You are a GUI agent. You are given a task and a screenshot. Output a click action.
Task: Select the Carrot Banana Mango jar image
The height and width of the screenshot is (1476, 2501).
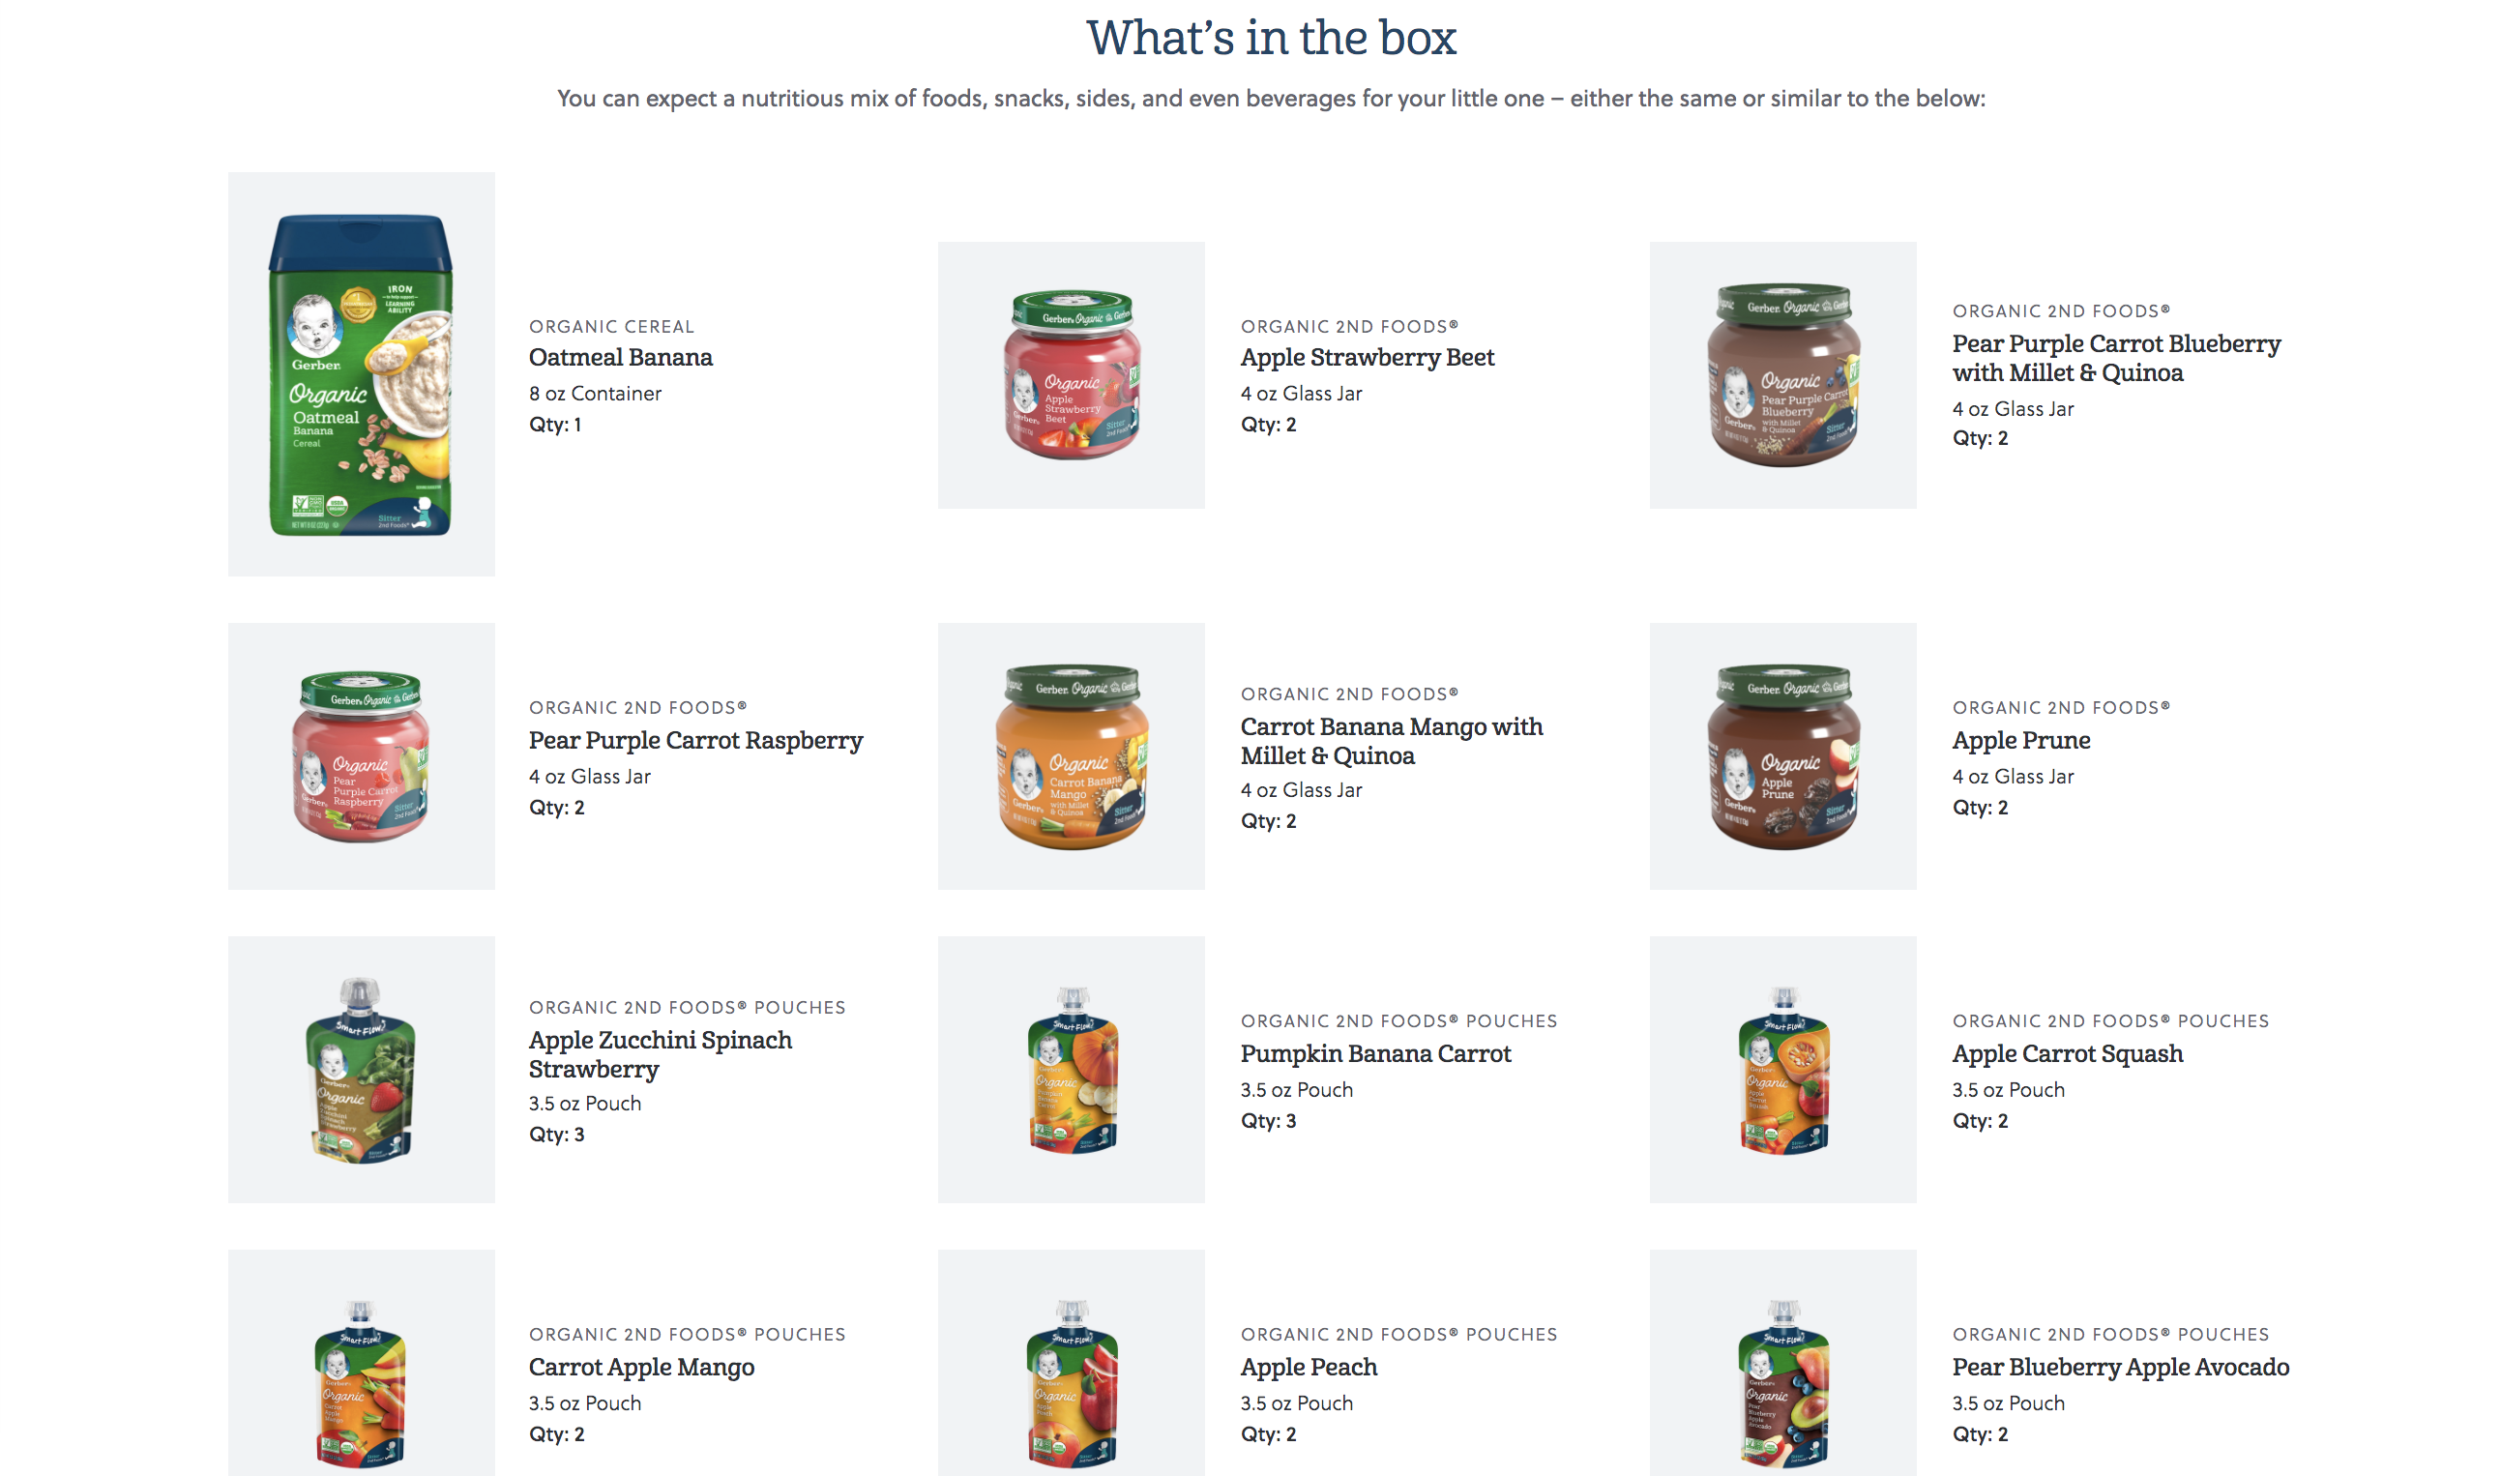point(1071,756)
